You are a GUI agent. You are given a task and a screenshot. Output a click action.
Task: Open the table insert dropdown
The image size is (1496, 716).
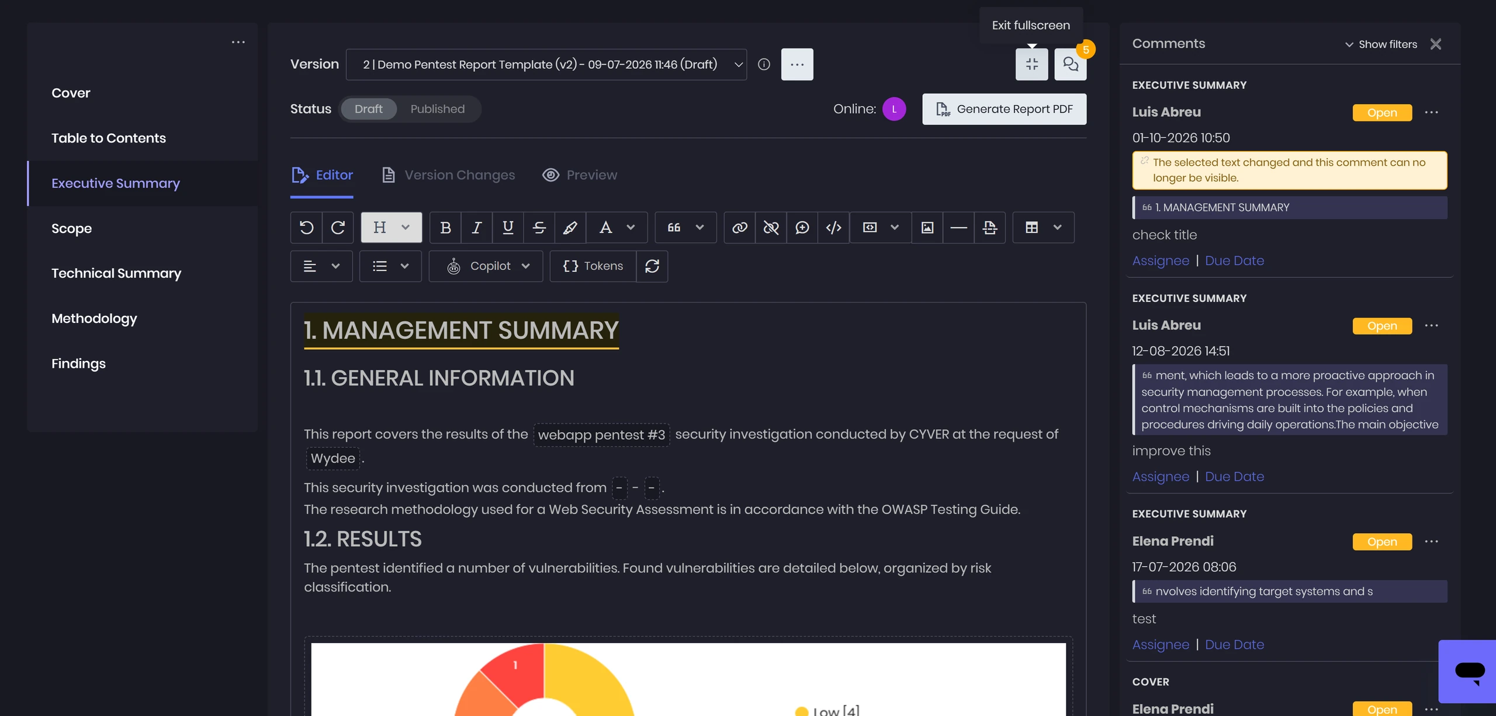coord(1043,228)
